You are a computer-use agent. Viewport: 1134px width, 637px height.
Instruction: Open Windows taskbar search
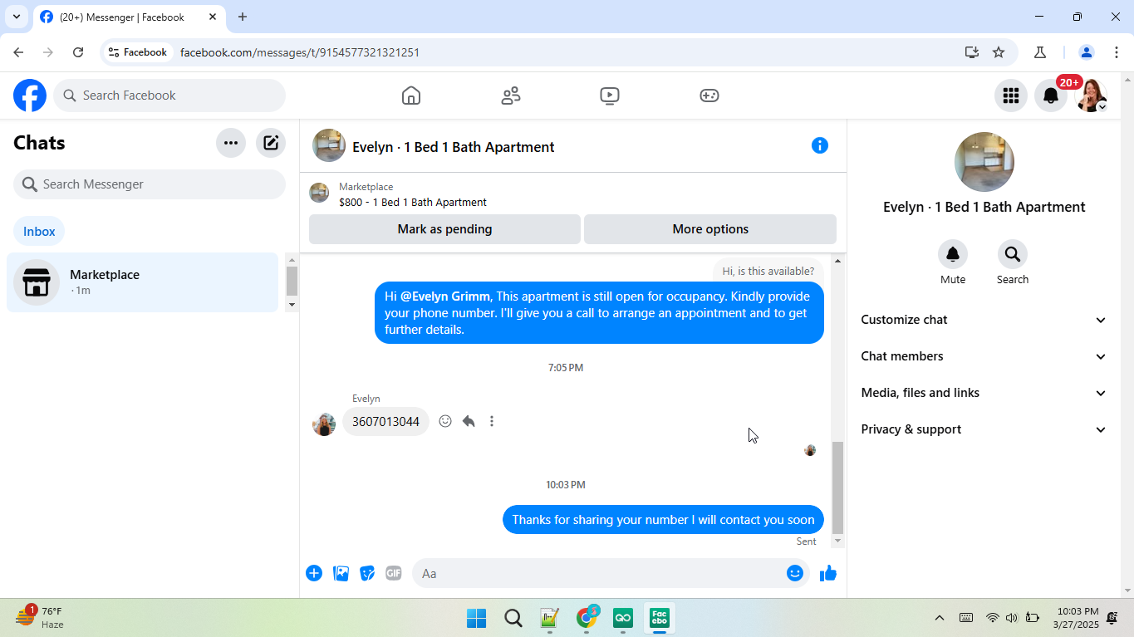pyautogui.click(x=513, y=618)
